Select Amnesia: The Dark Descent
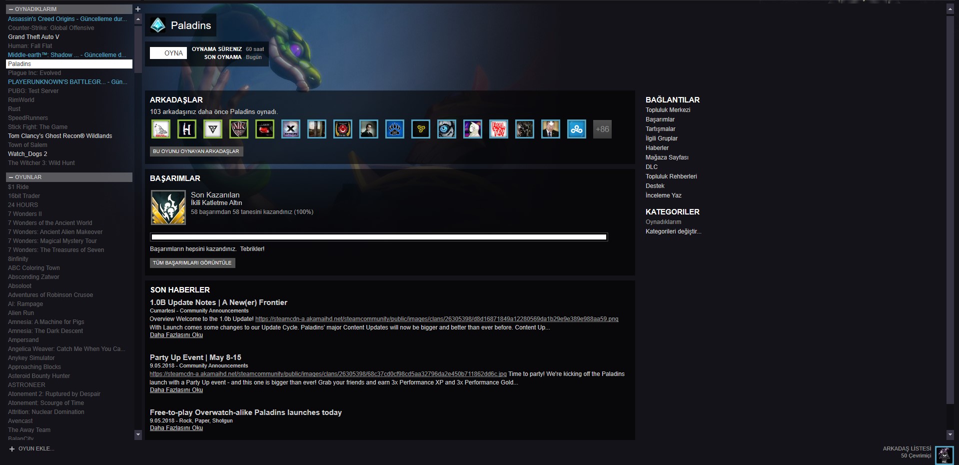Screen dimensions: 959x465 click(x=69, y=331)
